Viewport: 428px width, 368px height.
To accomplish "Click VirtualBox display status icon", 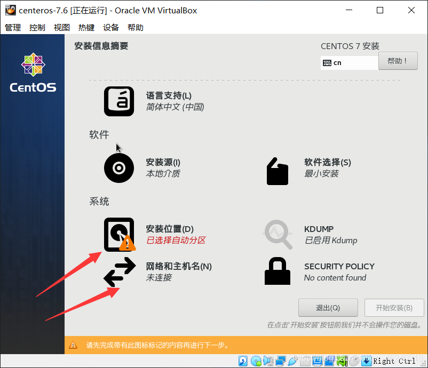I will point(318,361).
